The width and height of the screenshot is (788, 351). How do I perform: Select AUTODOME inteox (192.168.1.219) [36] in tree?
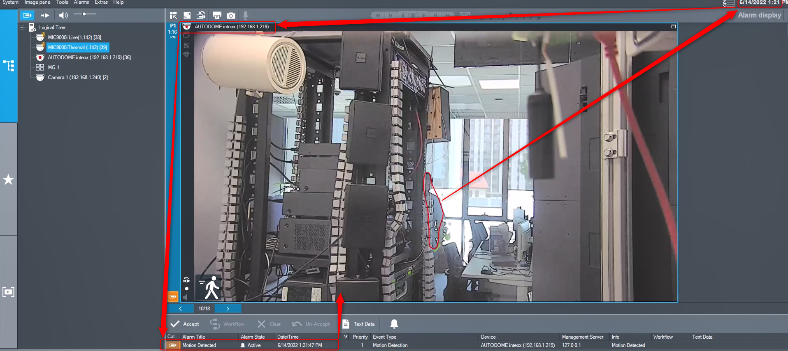89,57
